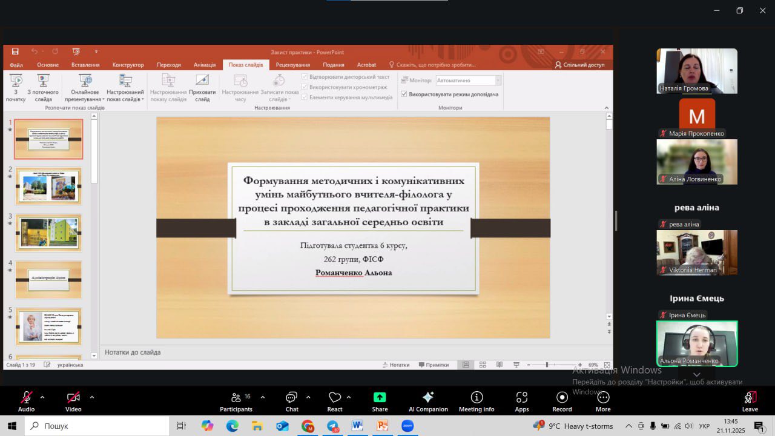
Task: Expand the audio options arrow
Action: [x=42, y=397]
